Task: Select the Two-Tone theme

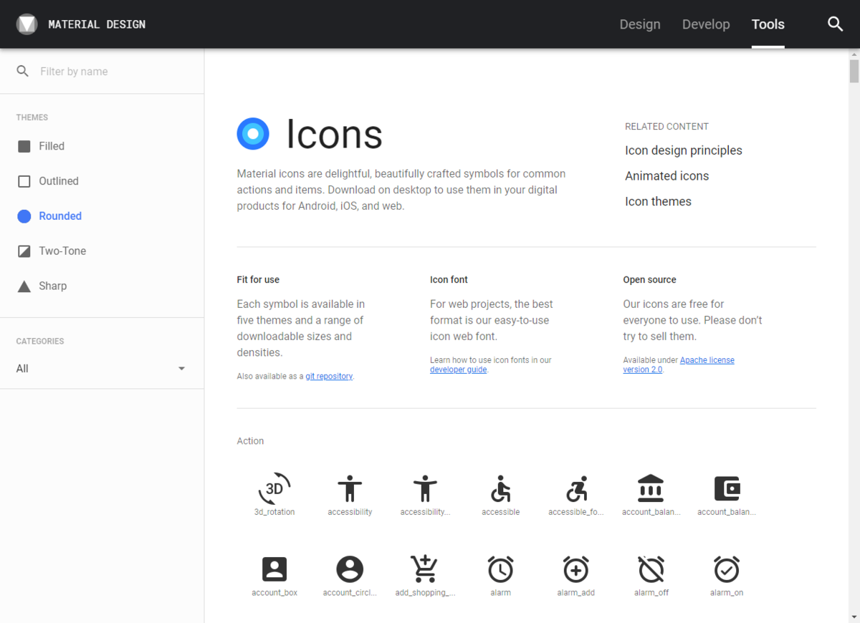Action: point(52,251)
